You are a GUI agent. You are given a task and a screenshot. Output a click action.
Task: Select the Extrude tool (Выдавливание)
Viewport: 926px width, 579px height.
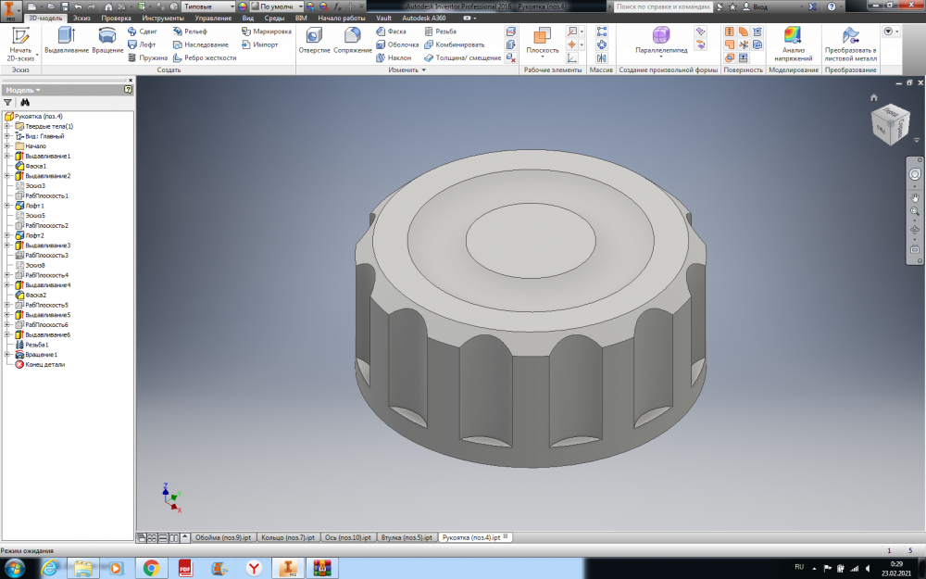(66, 41)
